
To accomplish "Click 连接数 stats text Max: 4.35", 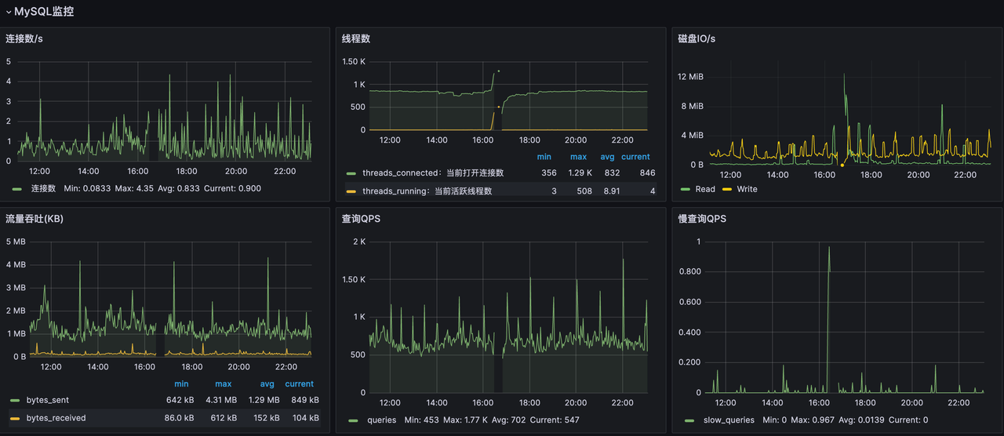I will click(x=135, y=188).
